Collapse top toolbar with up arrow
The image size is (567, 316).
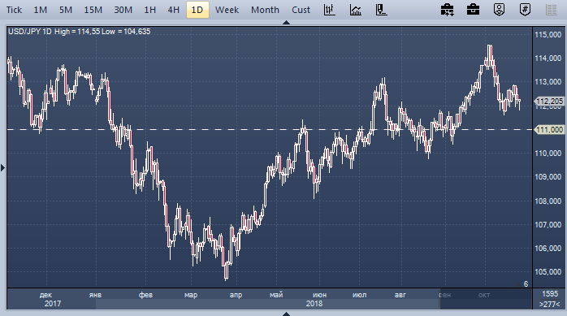286,23
